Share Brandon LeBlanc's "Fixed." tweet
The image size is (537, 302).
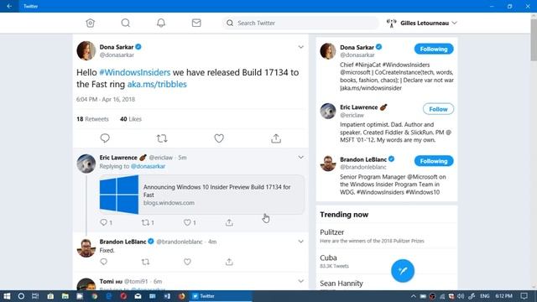(x=229, y=262)
